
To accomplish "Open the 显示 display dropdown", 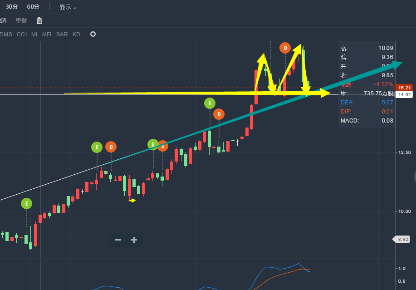I will (68, 7).
